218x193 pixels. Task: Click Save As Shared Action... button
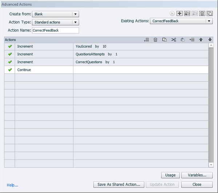(119, 185)
